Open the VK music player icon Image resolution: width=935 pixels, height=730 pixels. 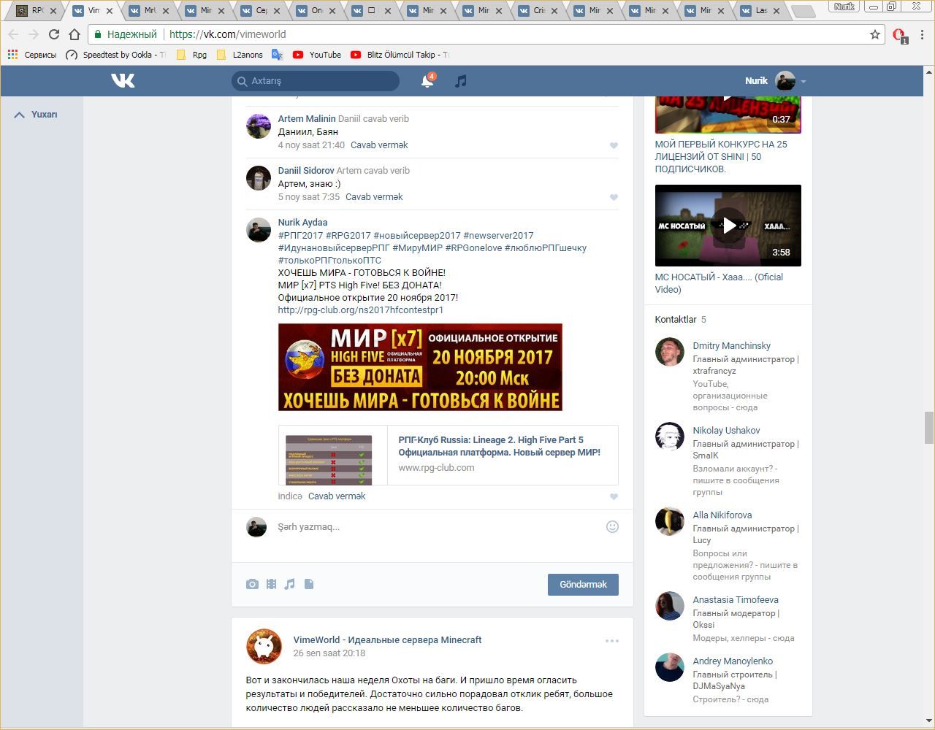click(460, 81)
